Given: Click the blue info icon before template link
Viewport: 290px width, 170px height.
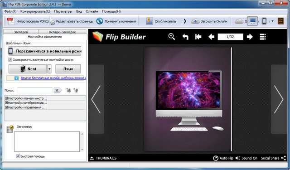Looking at the screenshot, I should (16, 78).
